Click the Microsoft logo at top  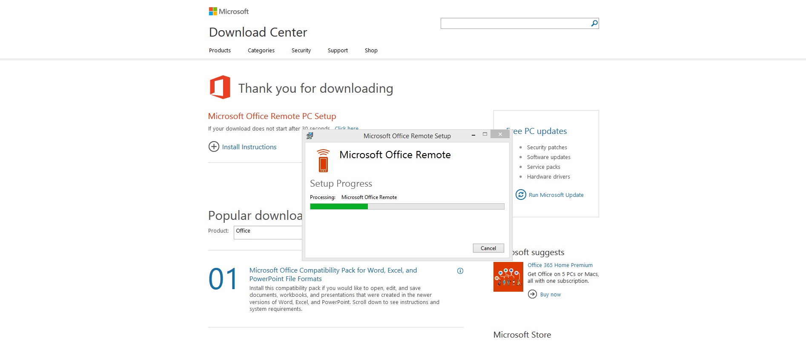[x=229, y=11]
